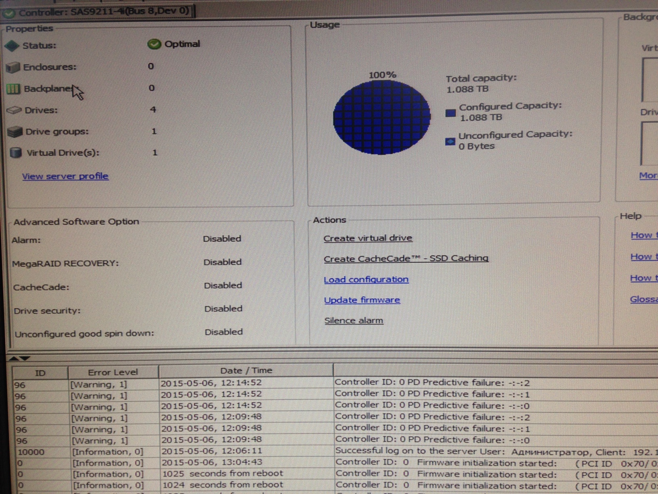Click the Drive groups icon

click(x=15, y=132)
